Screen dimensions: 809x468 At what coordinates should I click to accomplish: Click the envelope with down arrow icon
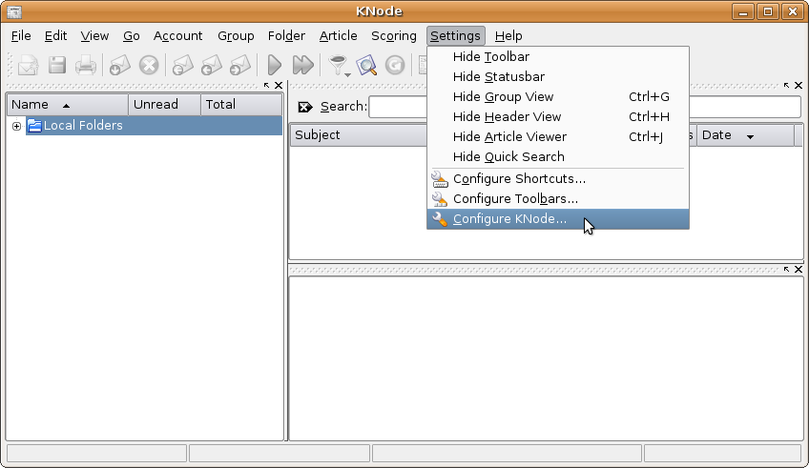tap(119, 66)
